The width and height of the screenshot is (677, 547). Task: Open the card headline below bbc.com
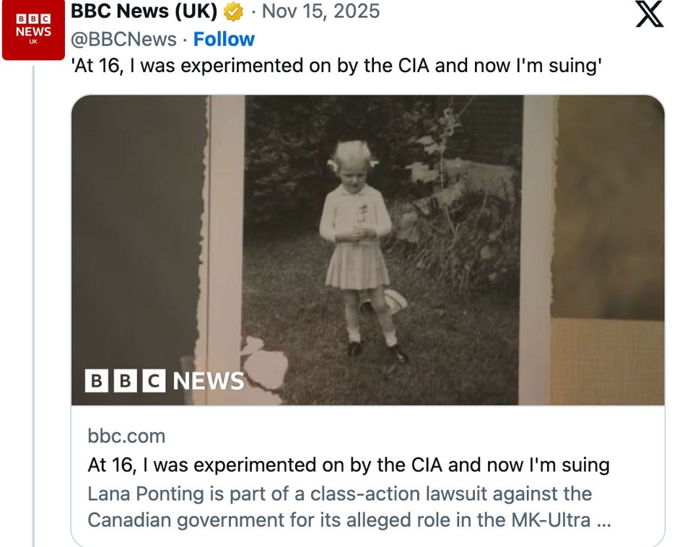pyautogui.click(x=348, y=465)
